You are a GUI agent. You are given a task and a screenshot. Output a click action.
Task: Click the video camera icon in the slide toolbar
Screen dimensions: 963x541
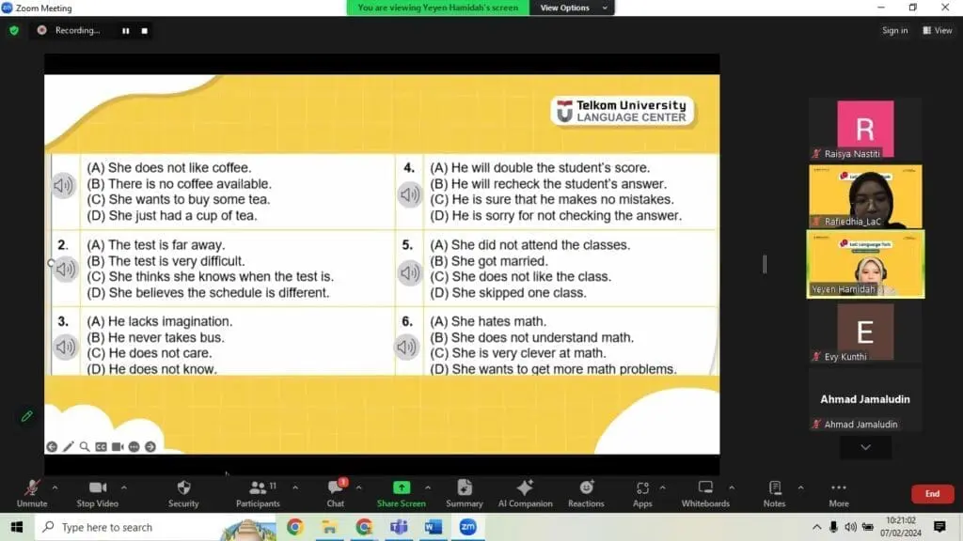click(x=118, y=446)
